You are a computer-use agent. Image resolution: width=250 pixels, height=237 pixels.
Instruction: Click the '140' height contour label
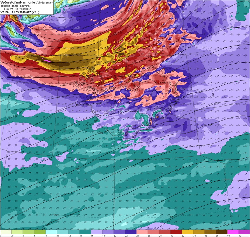[x=153, y=206]
